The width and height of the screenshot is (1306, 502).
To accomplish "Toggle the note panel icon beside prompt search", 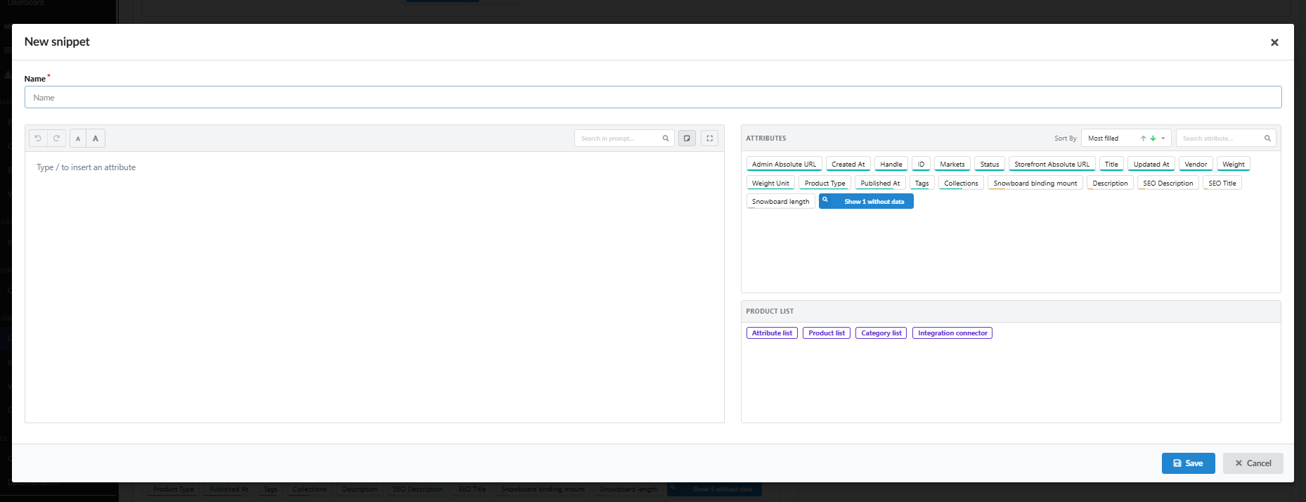I will pos(687,139).
